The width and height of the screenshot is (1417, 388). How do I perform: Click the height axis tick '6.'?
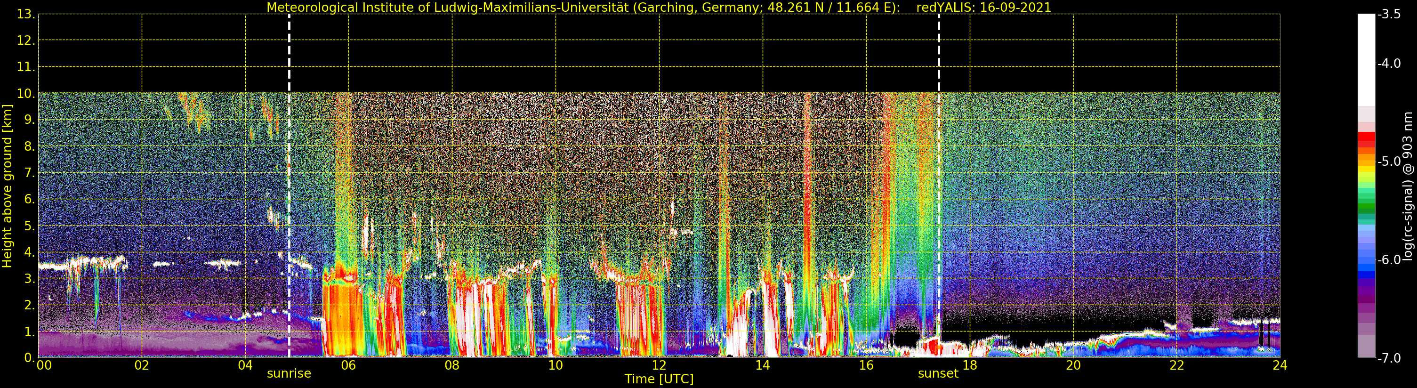30,199
